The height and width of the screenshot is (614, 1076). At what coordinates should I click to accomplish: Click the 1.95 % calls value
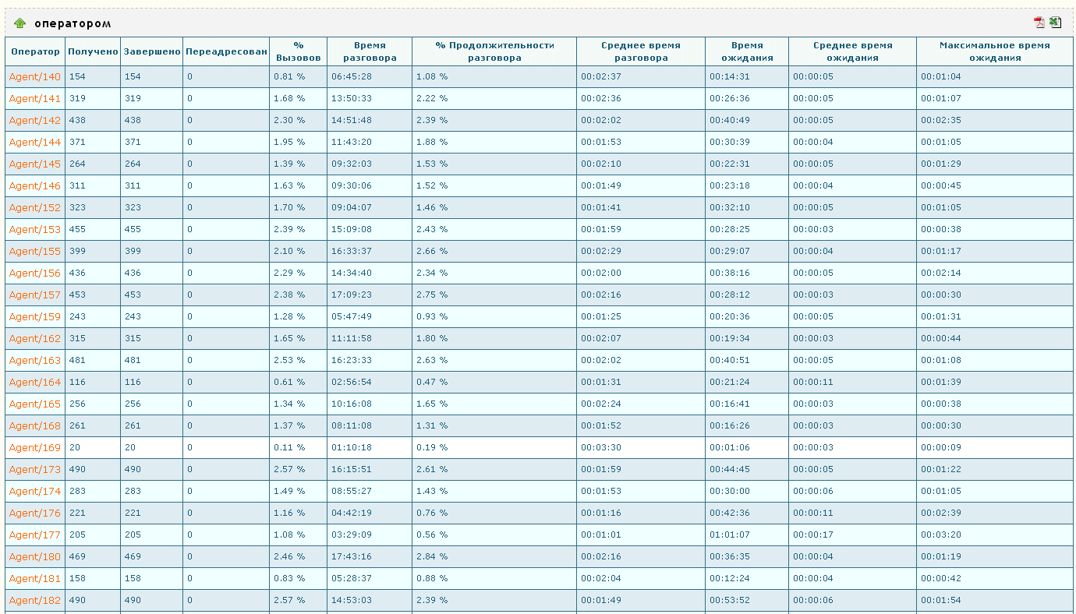289,142
